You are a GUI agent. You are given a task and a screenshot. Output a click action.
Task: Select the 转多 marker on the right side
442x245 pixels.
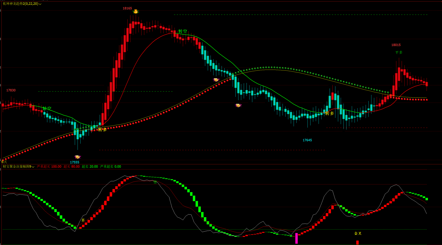pyautogui.click(x=330, y=114)
